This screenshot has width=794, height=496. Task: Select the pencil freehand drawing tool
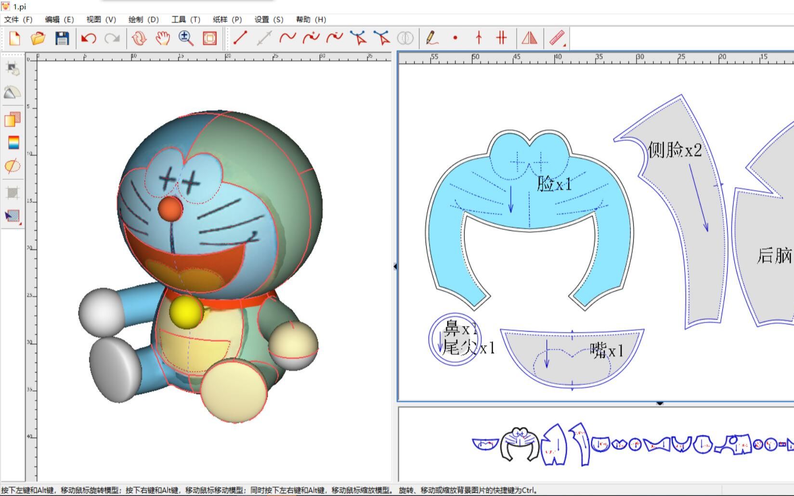[x=432, y=38]
